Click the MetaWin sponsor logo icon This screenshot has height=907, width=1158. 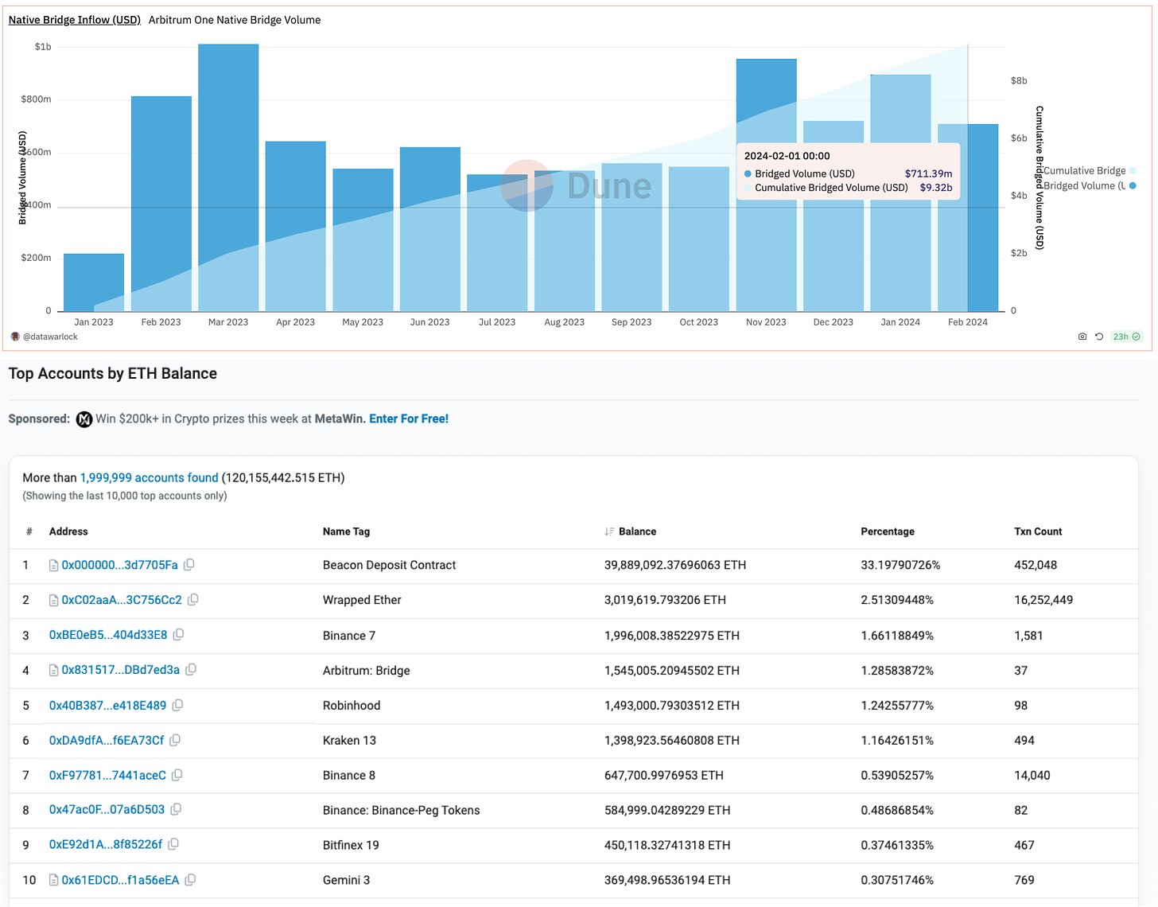84,419
